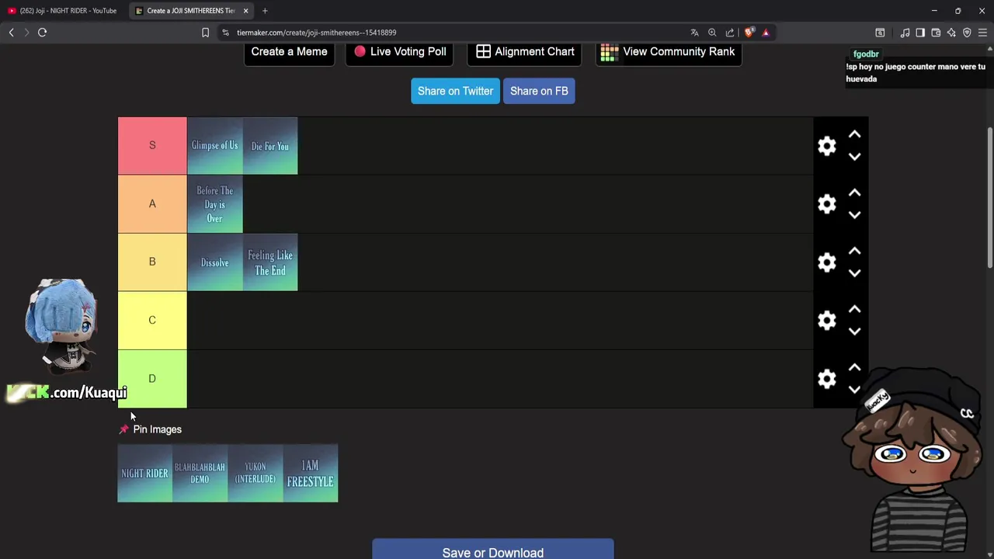This screenshot has height=559, width=994.
Task: Bookmark this page with bookmark icon
Action: point(205,33)
